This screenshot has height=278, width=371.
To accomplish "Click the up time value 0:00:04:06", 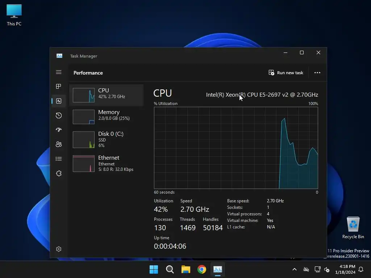I will 170,246.
